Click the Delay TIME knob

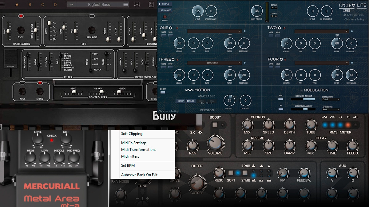(x=332, y=145)
